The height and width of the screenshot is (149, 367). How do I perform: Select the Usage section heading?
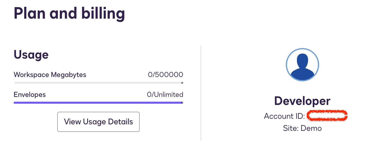click(x=31, y=55)
